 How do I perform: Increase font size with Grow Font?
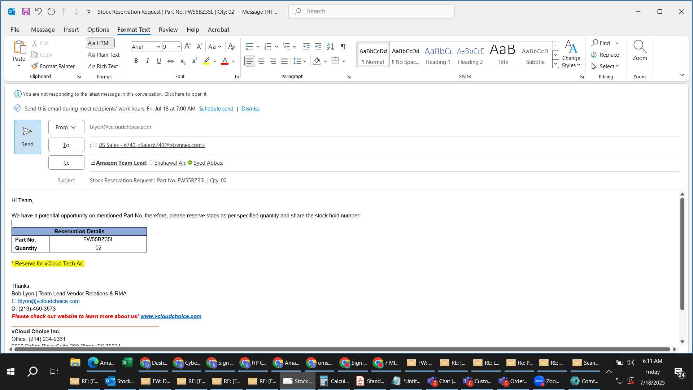[x=187, y=47]
